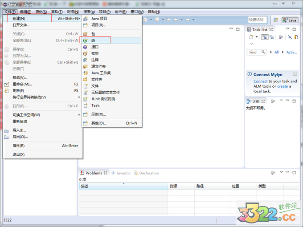Open Problems view menu triangle
The width and height of the screenshot is (303, 227).
281,172
